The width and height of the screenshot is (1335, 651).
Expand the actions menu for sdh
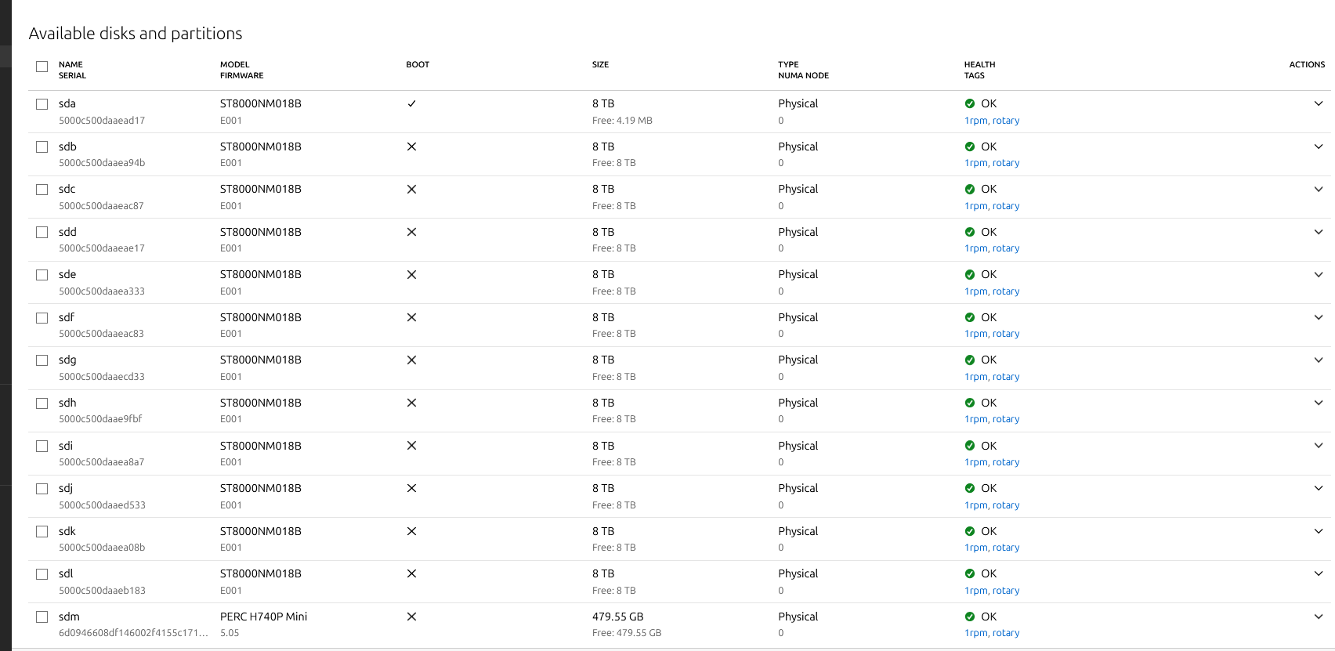coord(1319,403)
